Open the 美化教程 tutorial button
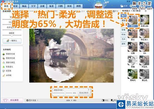Screen dimensions: 154x109 [x=12, y=100]
